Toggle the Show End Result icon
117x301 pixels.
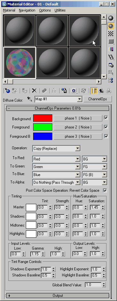click(94, 90)
